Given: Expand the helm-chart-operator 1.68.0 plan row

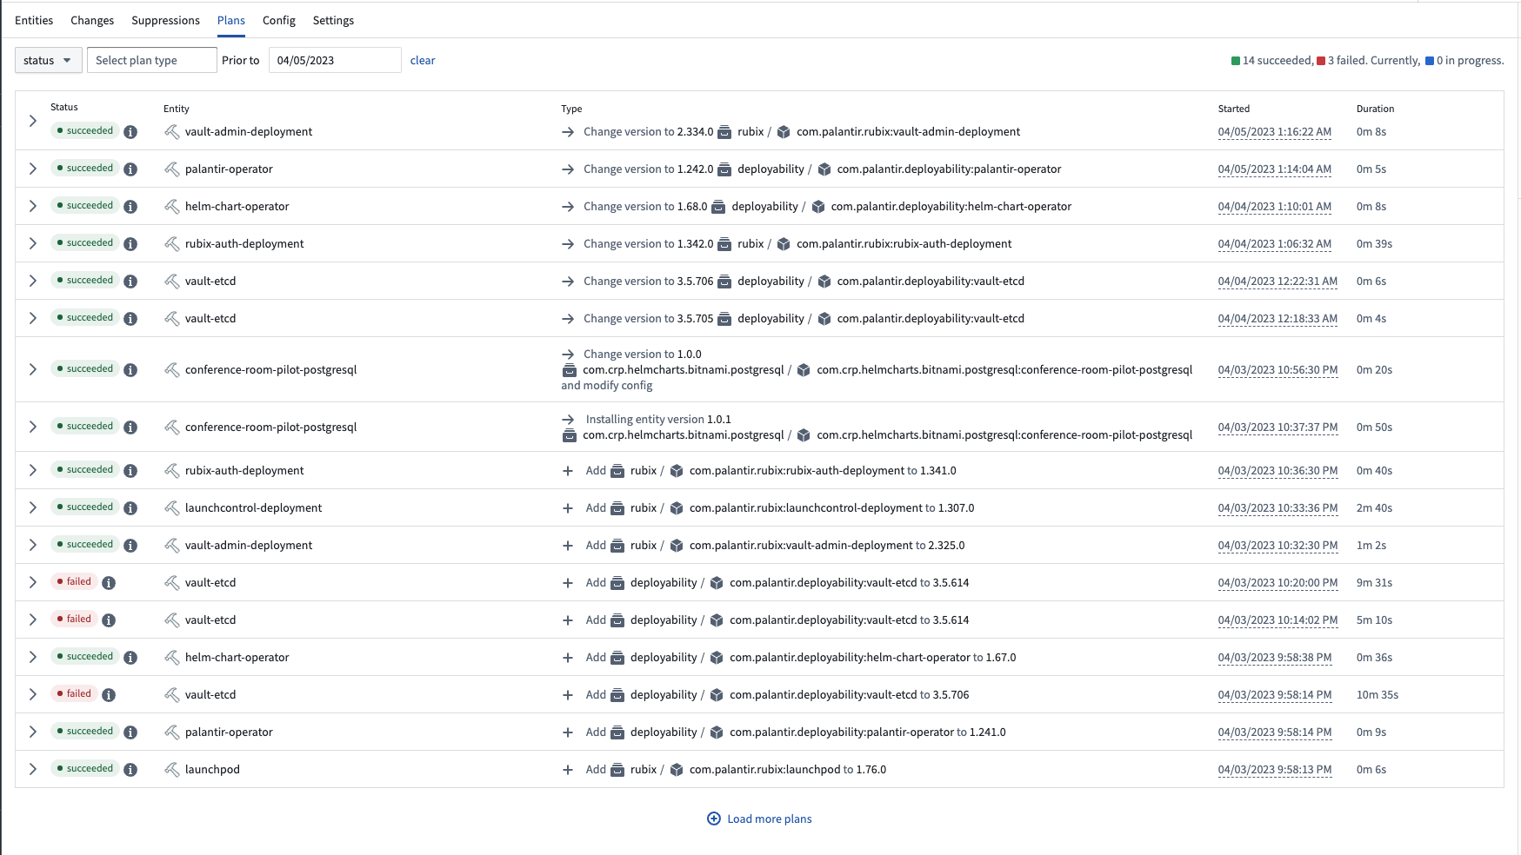Looking at the screenshot, I should [x=33, y=206].
